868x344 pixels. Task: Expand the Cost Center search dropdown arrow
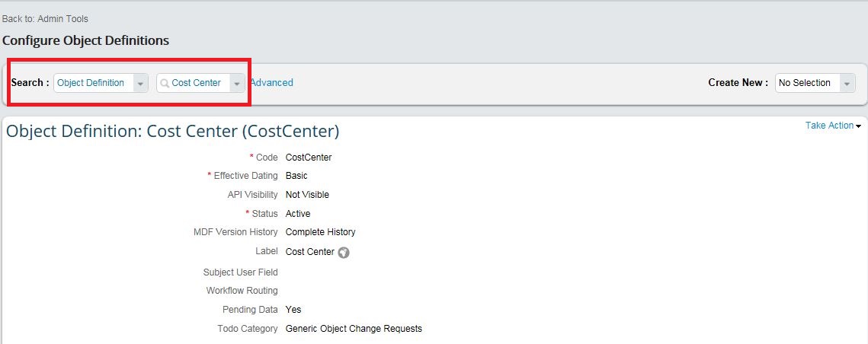(x=237, y=83)
